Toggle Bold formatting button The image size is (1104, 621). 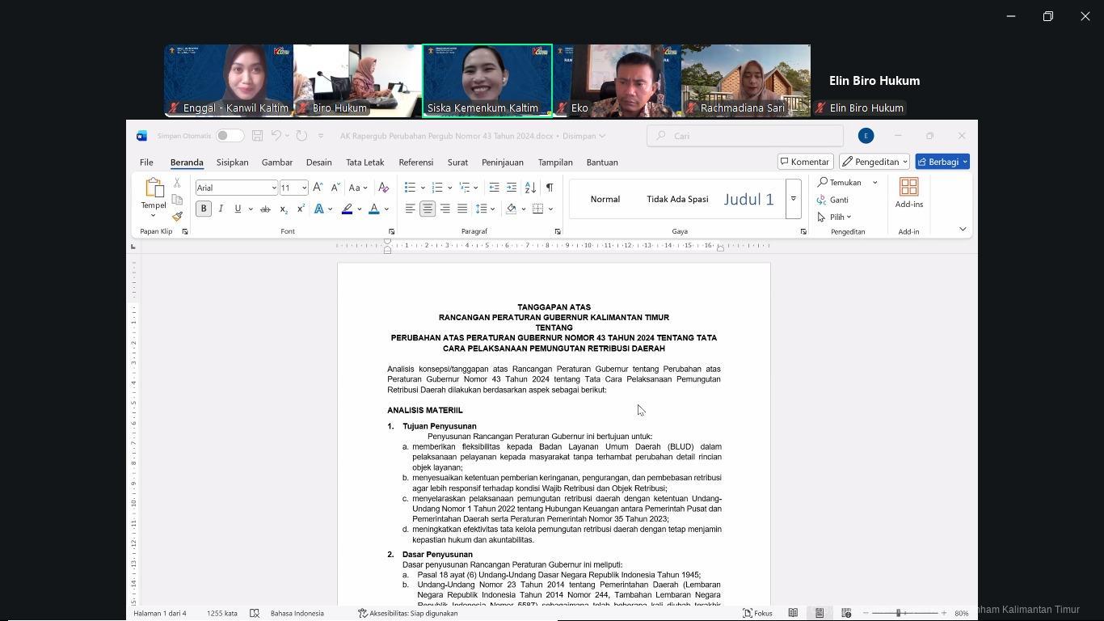point(204,209)
